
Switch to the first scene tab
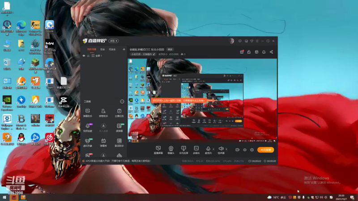pyautogui.click(x=92, y=50)
